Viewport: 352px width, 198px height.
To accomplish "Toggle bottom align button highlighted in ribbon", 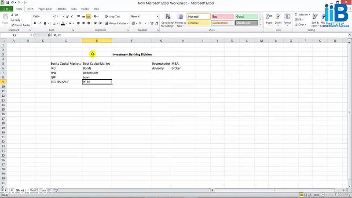I will coord(88,16).
